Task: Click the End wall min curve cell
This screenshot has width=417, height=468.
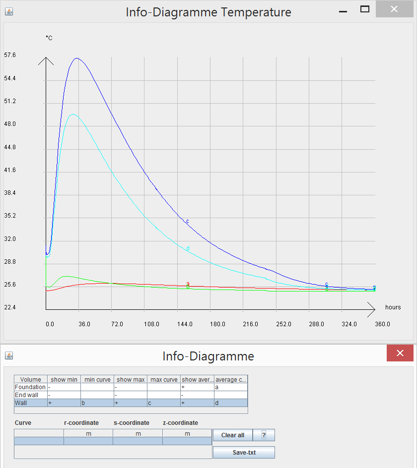Action: click(97, 395)
